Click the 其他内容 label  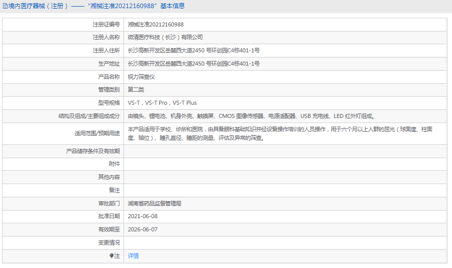pos(109,177)
